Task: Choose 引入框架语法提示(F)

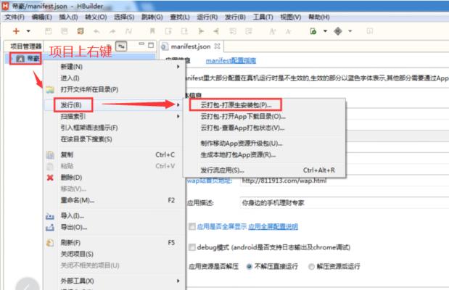Action: (x=114, y=128)
